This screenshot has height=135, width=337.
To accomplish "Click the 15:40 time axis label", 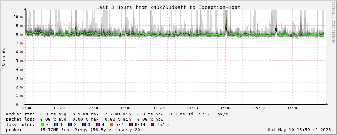I will [x=293, y=108].
